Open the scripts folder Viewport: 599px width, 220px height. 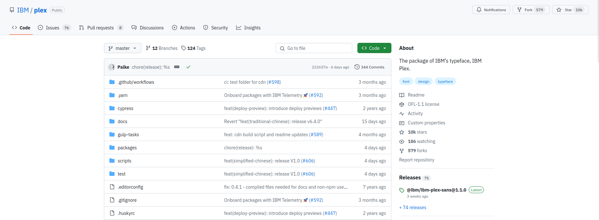(x=124, y=161)
